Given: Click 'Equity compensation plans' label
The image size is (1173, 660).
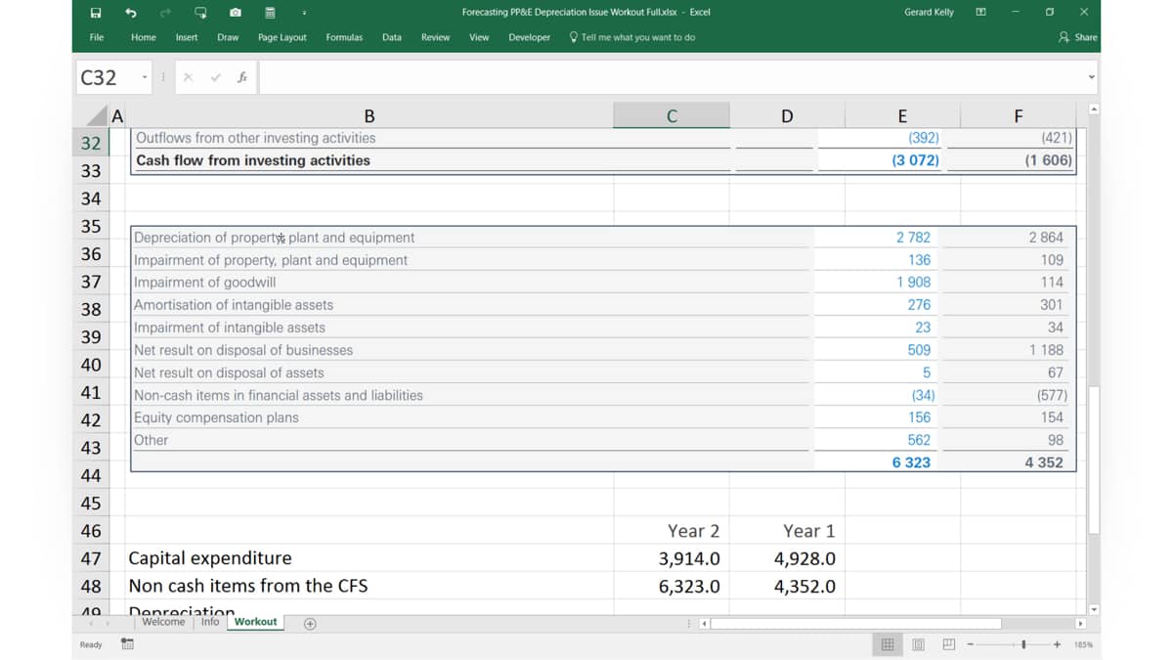Looking at the screenshot, I should (x=216, y=418).
